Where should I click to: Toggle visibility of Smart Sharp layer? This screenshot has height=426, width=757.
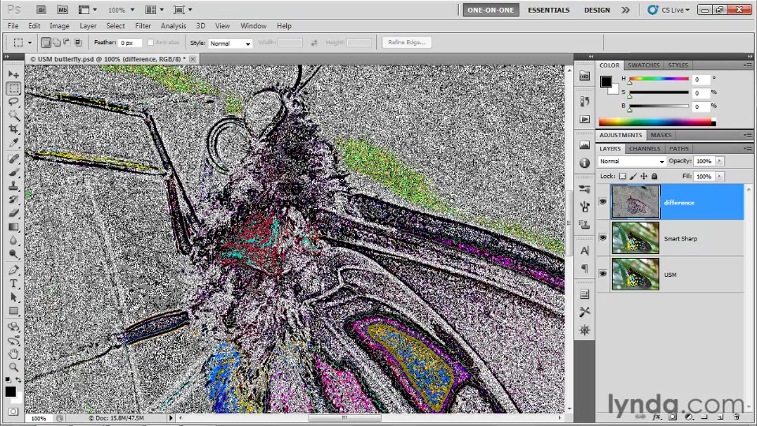pyautogui.click(x=603, y=238)
